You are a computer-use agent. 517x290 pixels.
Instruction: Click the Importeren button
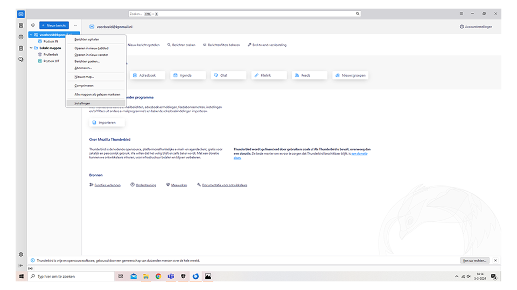click(107, 122)
